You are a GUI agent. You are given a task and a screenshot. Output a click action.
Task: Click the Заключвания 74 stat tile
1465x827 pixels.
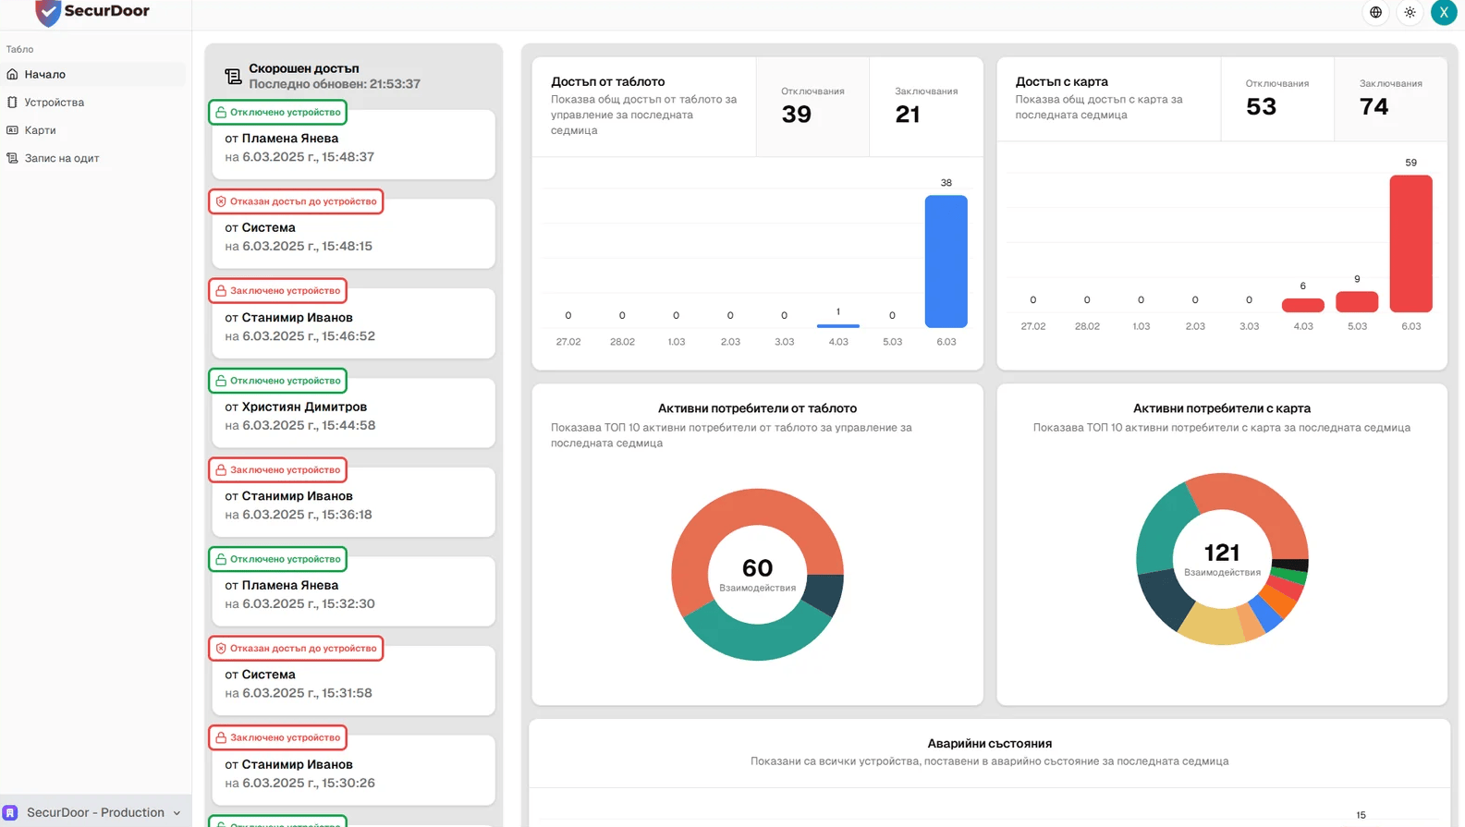coord(1390,100)
